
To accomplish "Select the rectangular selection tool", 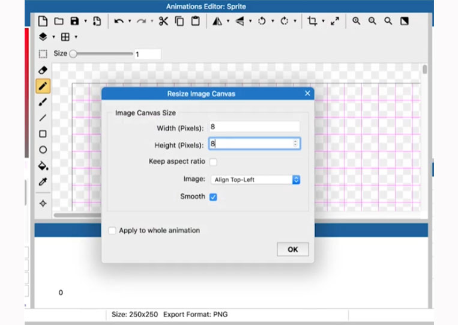I will point(43,54).
